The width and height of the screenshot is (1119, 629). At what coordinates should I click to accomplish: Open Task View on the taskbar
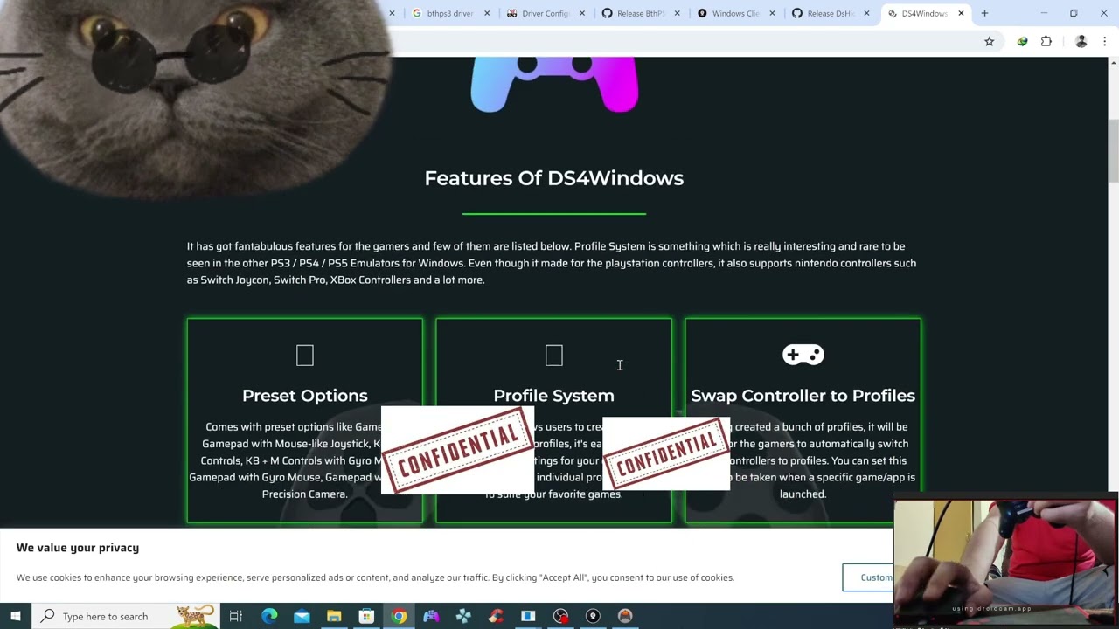236,616
